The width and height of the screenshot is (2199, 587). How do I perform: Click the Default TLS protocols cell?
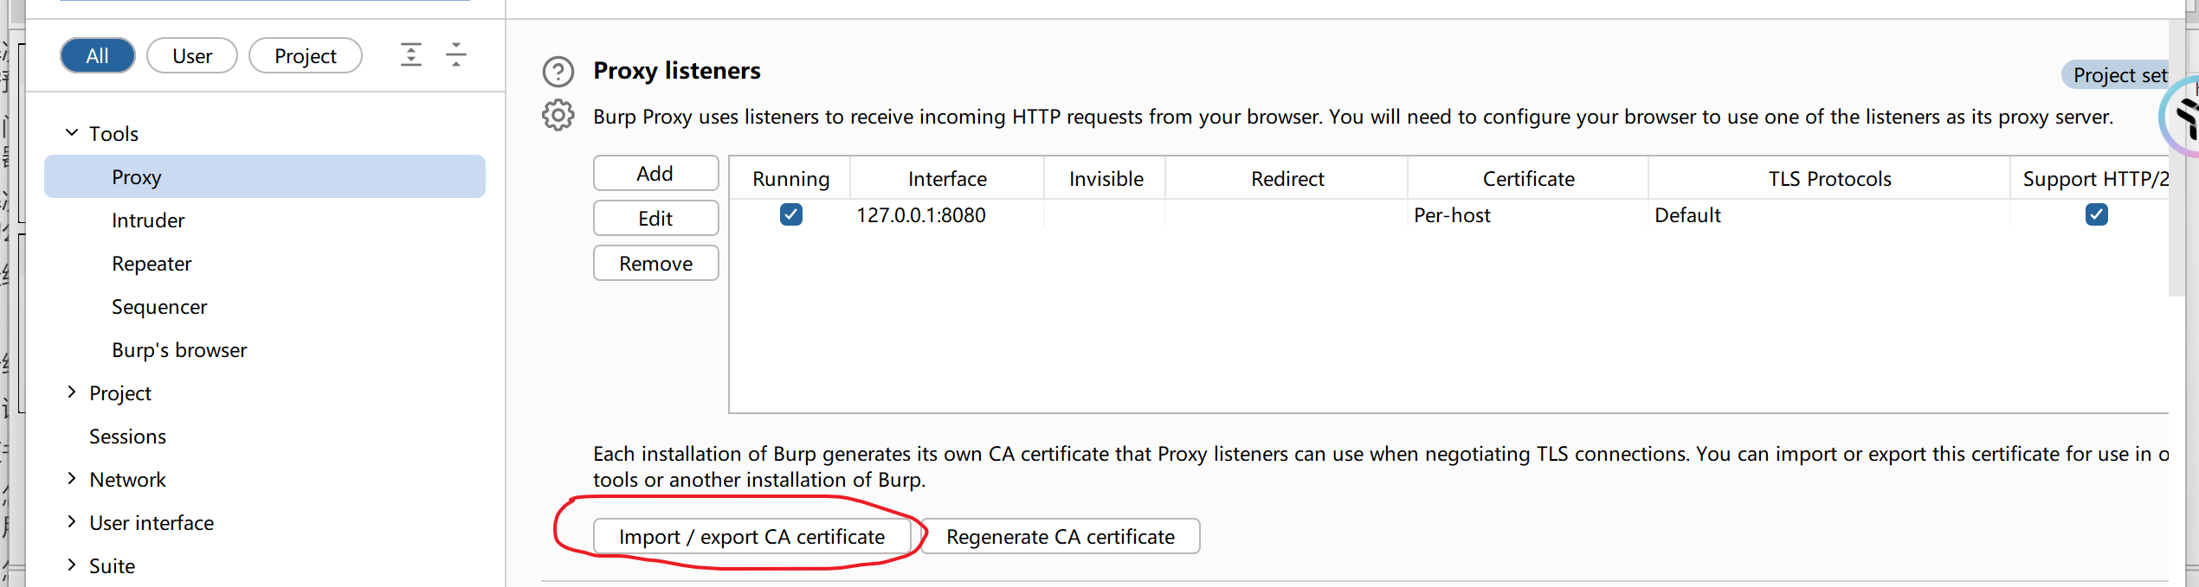coord(1829,214)
